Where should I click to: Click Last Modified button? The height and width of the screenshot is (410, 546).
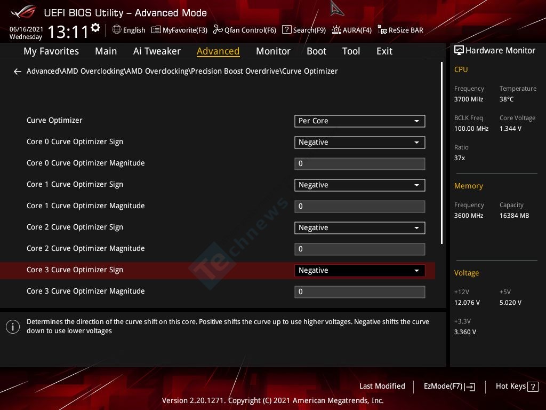pos(382,387)
